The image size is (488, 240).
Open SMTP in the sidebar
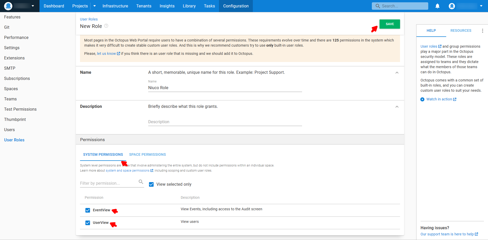pos(10,68)
